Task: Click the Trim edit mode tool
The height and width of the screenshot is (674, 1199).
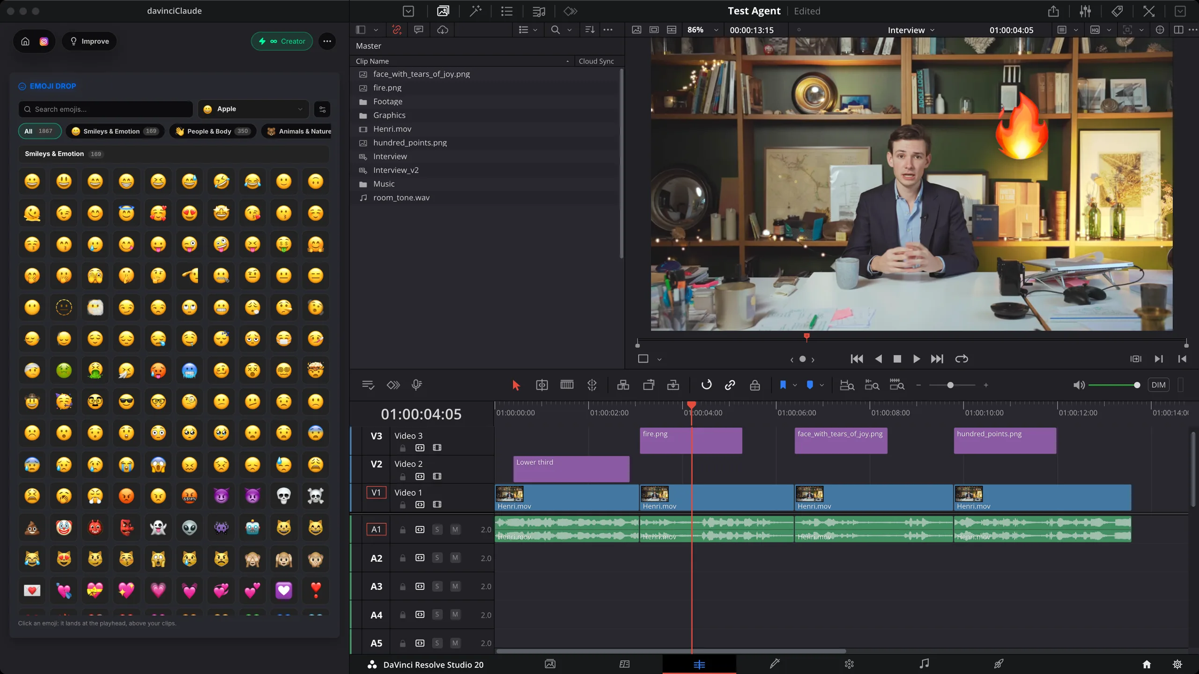Action: (x=541, y=385)
